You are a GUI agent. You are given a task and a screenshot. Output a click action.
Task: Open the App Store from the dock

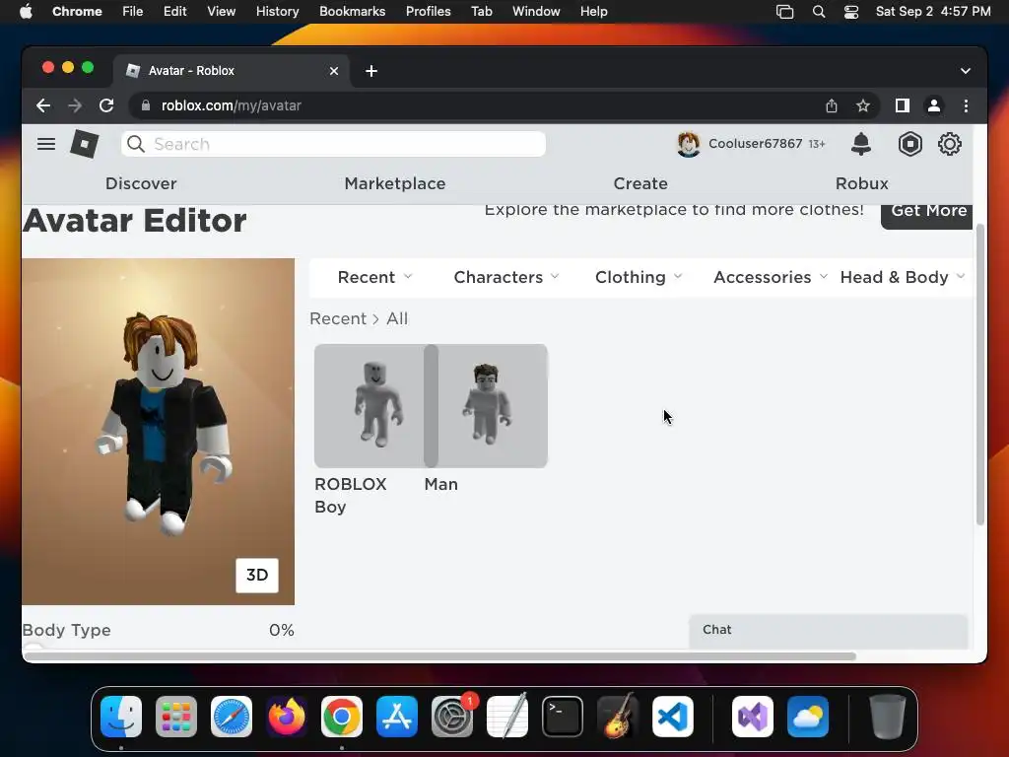coord(397,717)
